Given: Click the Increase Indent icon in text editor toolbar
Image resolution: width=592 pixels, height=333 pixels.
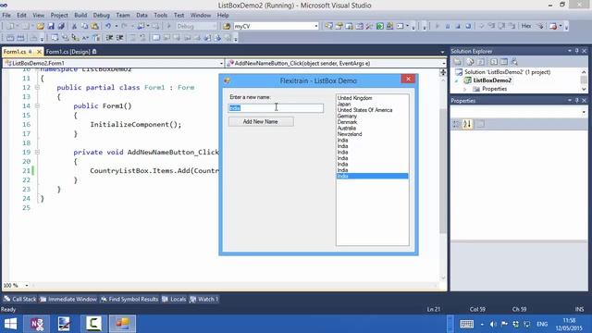Looking at the screenshot, I should [x=119, y=38].
